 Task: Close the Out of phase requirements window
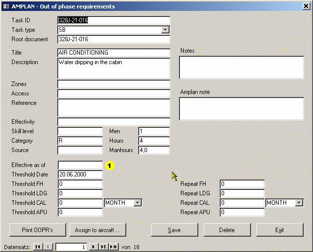(x=306, y=6)
